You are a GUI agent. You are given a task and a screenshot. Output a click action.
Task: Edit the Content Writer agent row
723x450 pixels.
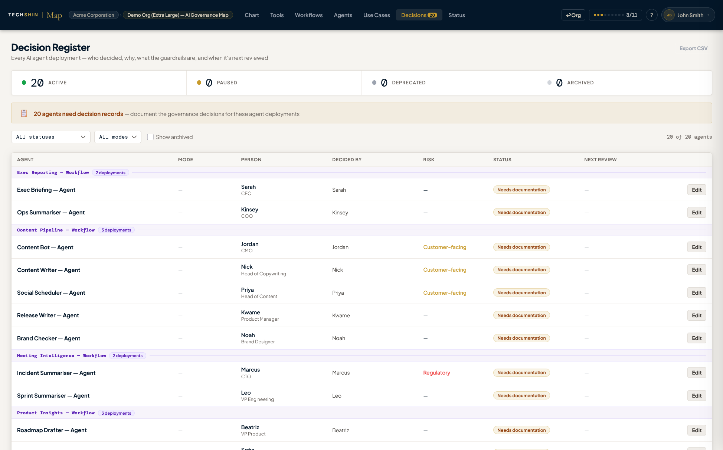point(697,270)
